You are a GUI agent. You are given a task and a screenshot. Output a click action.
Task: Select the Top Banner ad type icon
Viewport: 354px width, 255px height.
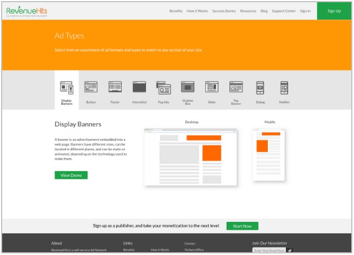click(x=236, y=87)
